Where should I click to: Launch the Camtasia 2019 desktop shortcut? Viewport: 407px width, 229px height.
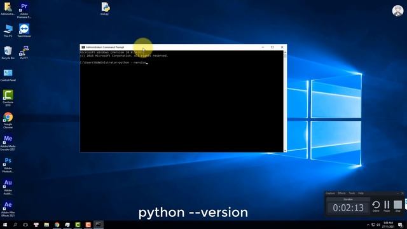(8, 98)
